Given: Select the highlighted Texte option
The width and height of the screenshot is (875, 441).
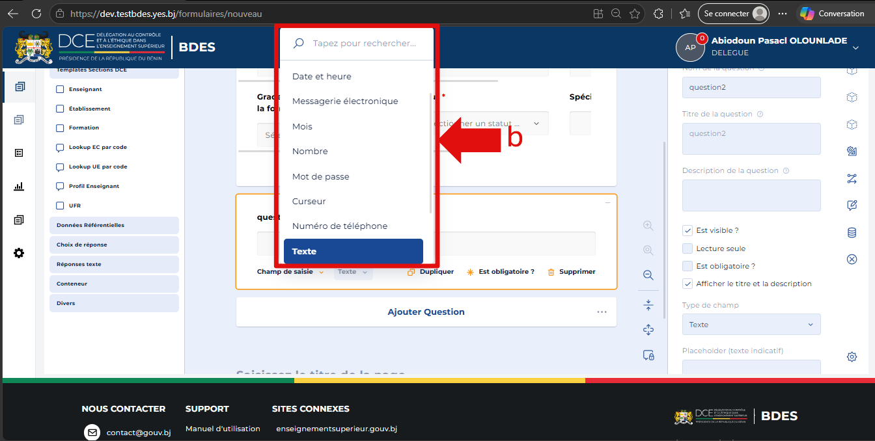Looking at the screenshot, I should (354, 251).
